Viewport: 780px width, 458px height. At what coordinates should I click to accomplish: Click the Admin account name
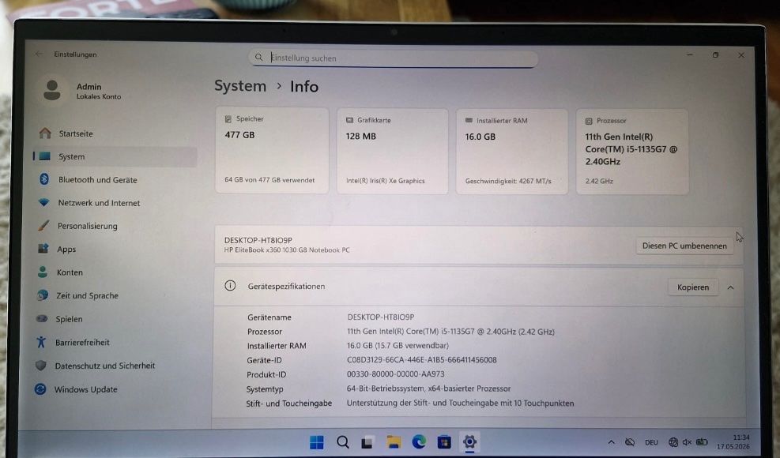(x=89, y=87)
